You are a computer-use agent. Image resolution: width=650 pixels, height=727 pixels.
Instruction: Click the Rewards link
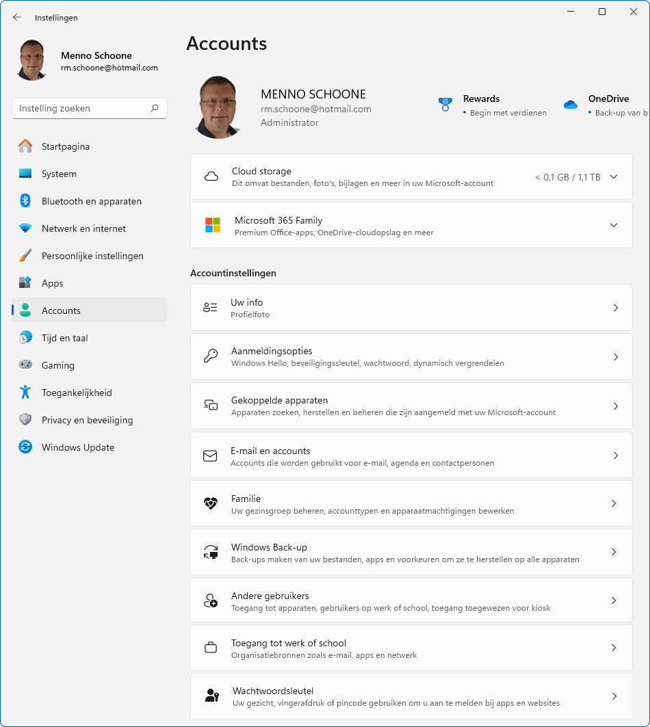coord(481,98)
